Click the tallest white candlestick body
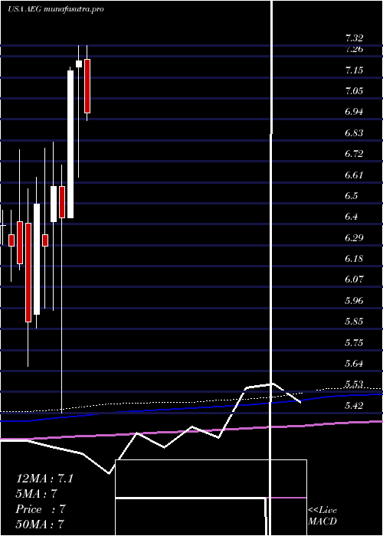383x536 pixels. click(x=70, y=144)
